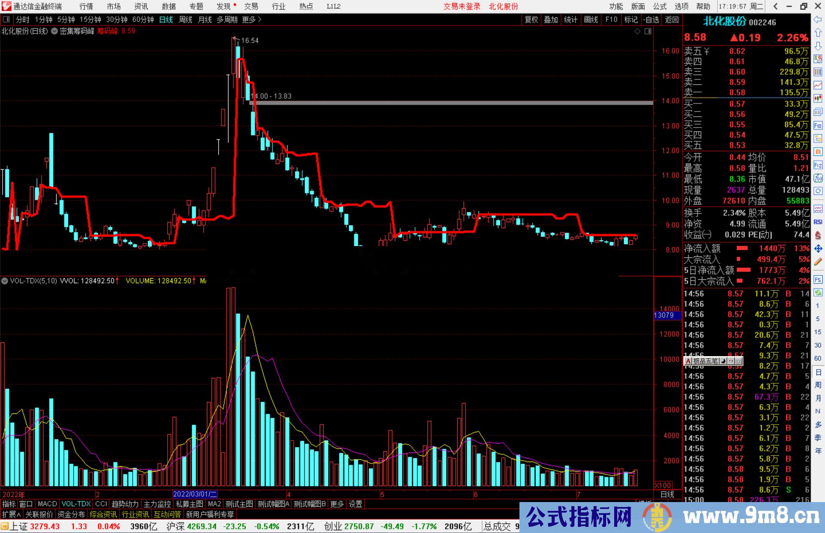Viewport: 825px width, 533px height.
Task: Click the up arrow sidebar icon
Action: (x=818, y=33)
